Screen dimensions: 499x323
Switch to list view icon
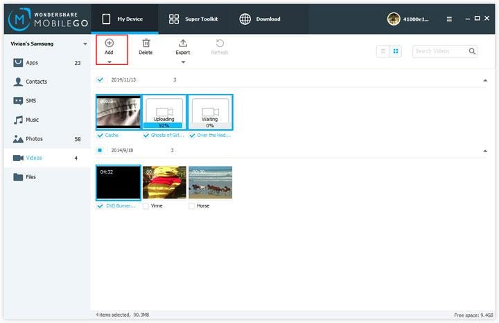click(383, 51)
